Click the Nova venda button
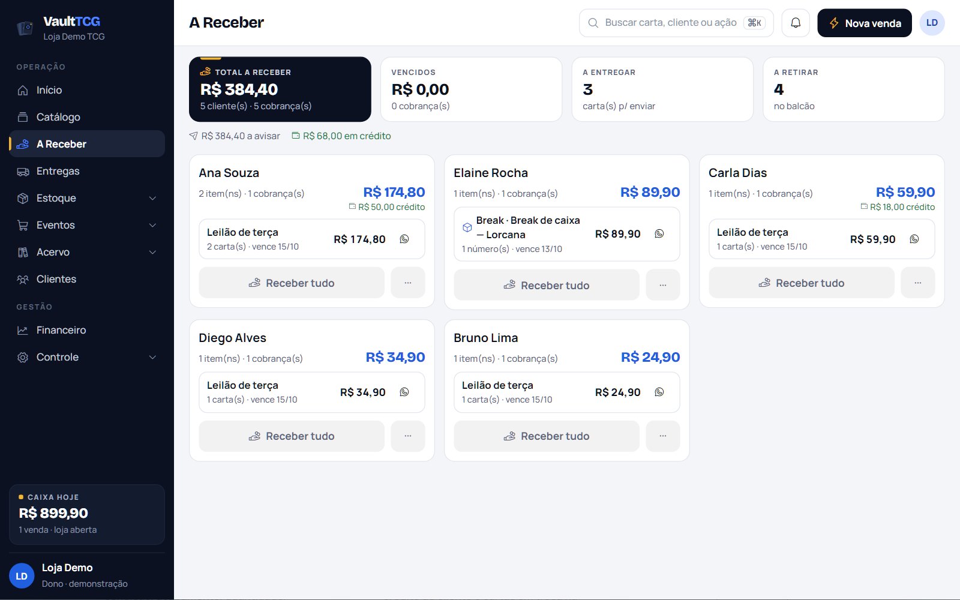960x600 pixels. point(865,23)
